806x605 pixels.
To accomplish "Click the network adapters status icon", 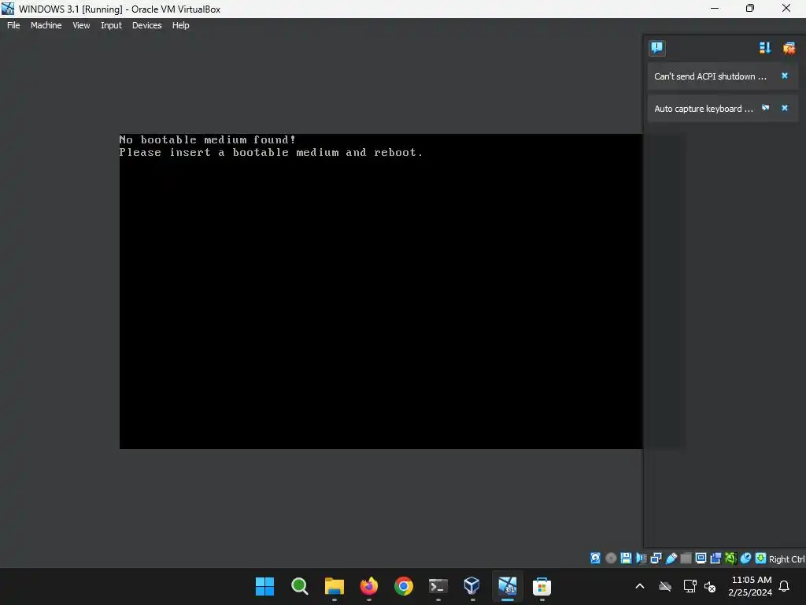I will click(x=656, y=559).
